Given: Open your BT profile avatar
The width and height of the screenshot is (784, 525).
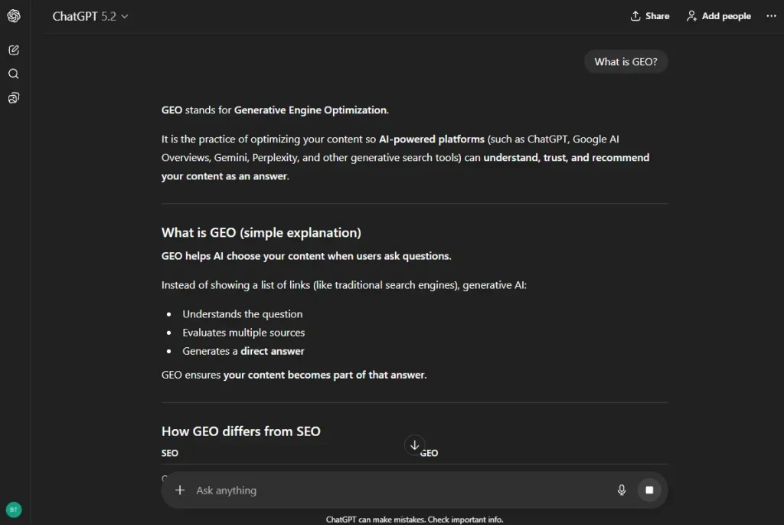Looking at the screenshot, I should (x=14, y=509).
